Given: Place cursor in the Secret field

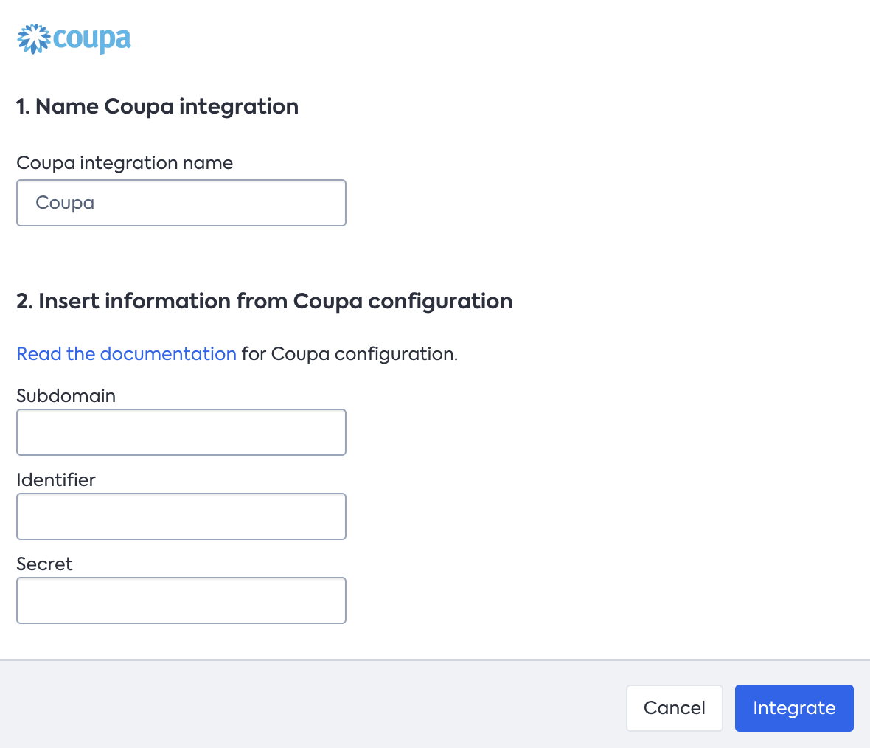Looking at the screenshot, I should (181, 600).
